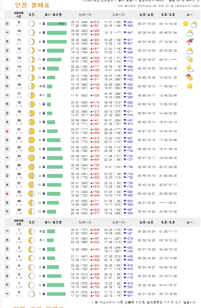Select the moon phase icon for April 21
This screenshot has width=201, height=308.
(x=32, y=131)
